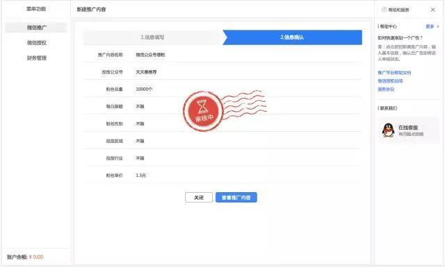Image resolution: width=445 pixels, height=267 pixels.
Task: Click the 微信公众号增粉 content name value
Action: [150, 55]
